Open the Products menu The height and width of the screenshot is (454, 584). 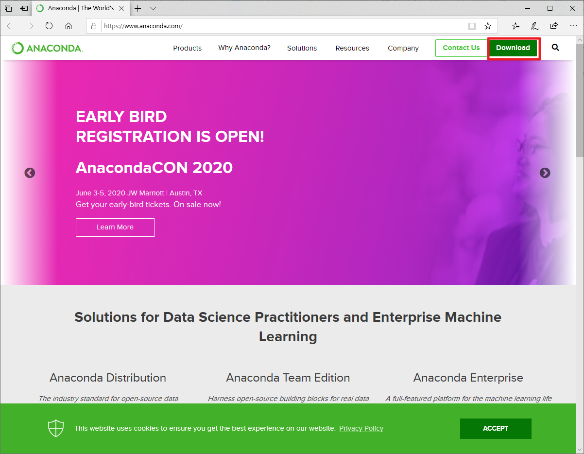(x=187, y=48)
